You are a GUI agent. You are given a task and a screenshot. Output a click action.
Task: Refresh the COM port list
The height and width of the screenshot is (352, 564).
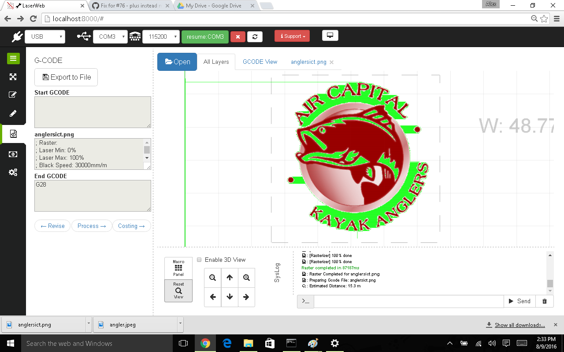click(x=255, y=37)
